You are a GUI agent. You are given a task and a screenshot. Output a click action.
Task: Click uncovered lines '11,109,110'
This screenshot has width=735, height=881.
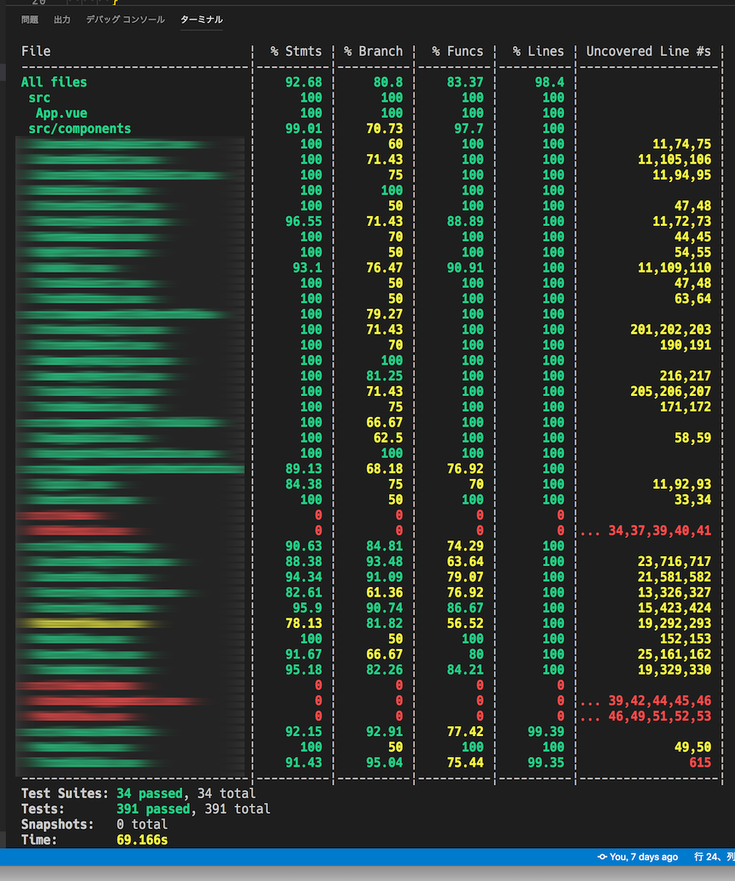coord(675,267)
